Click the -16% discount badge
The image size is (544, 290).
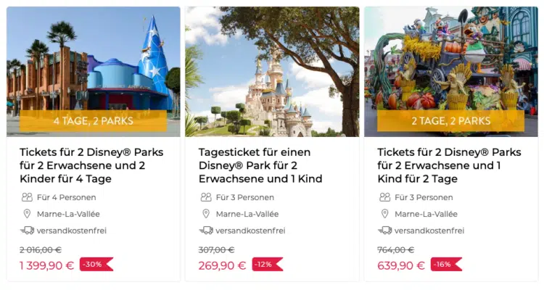(445, 265)
